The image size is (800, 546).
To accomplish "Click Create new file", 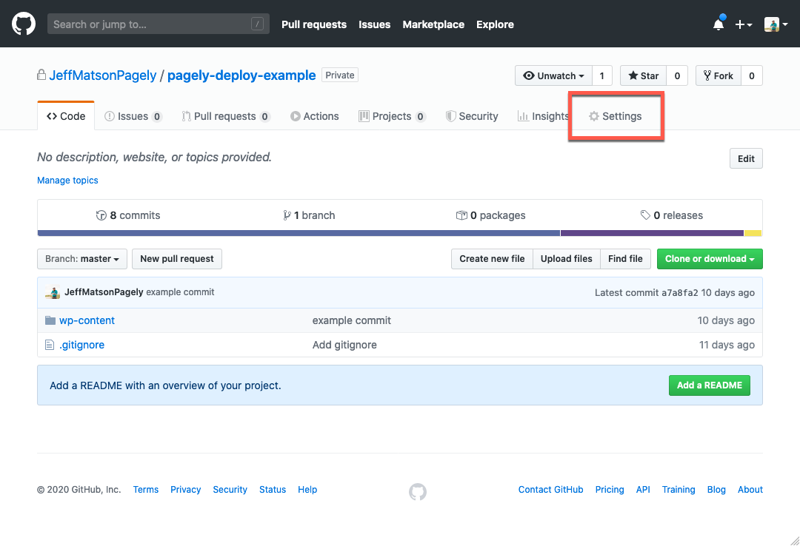I will click(492, 259).
